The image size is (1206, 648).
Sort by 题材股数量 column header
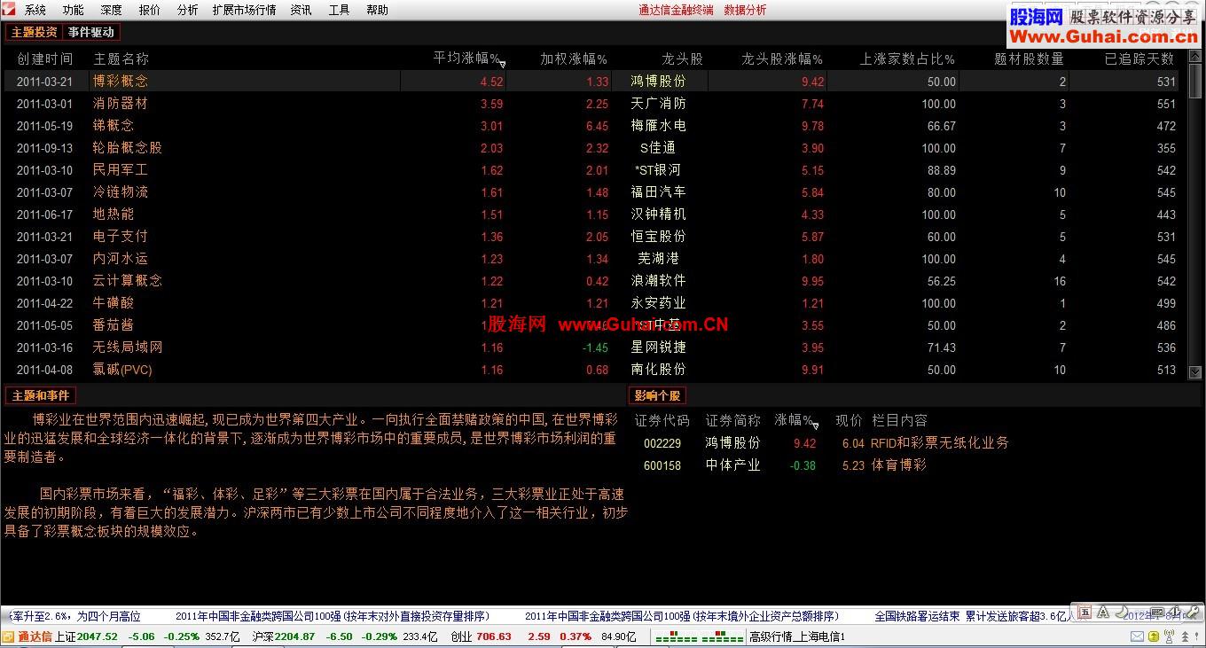1029,59
